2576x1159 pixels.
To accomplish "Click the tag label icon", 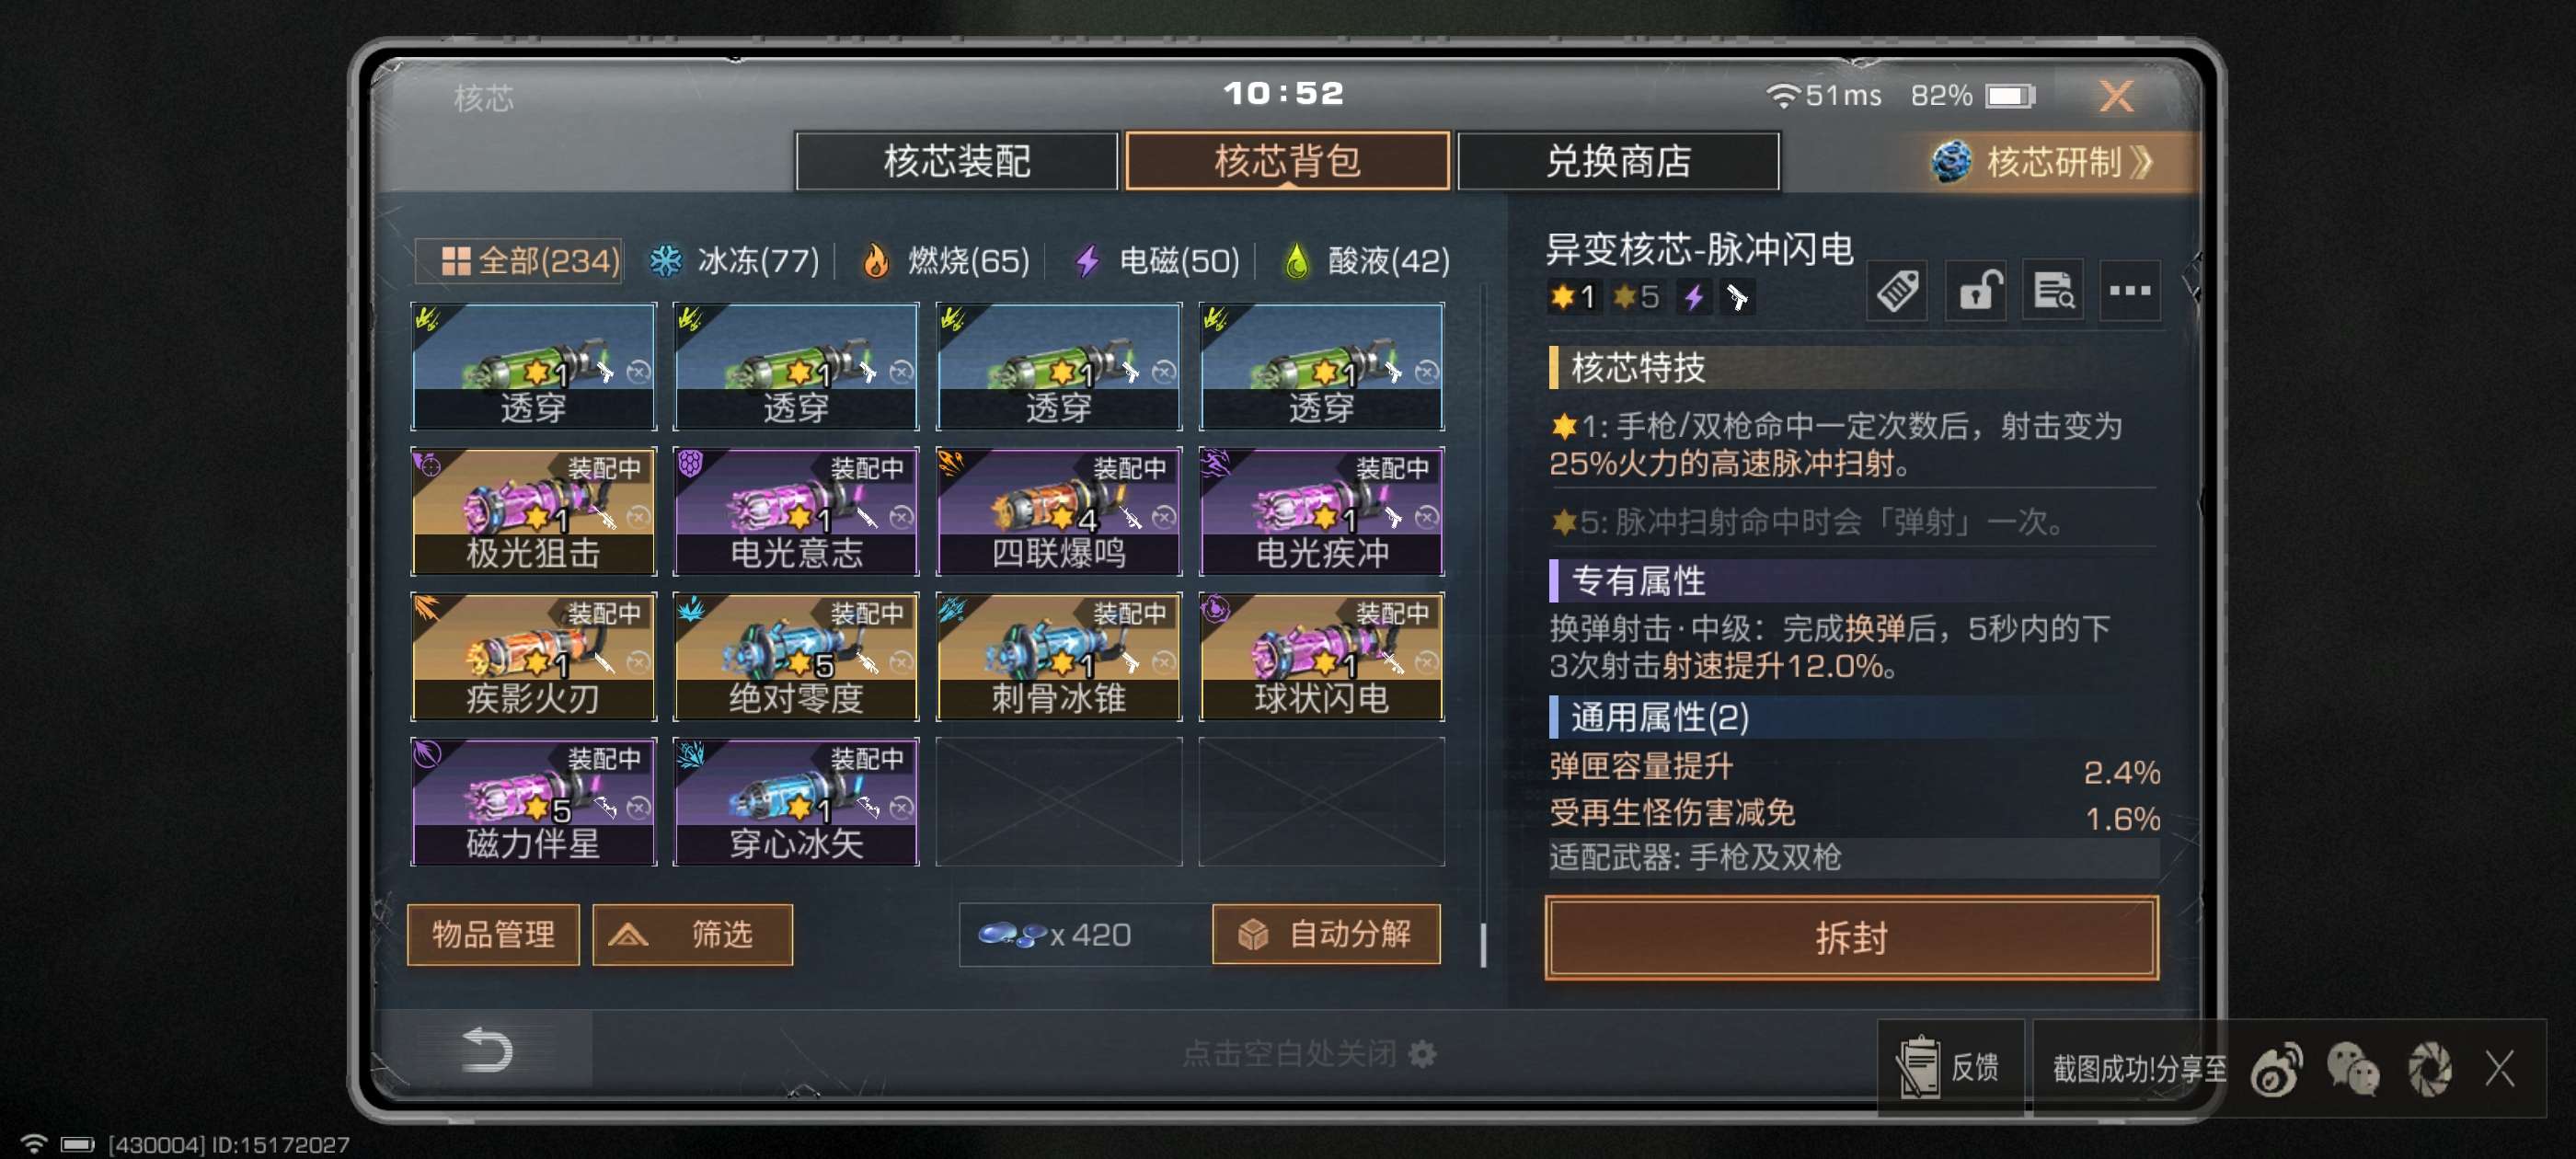I will click(1897, 292).
